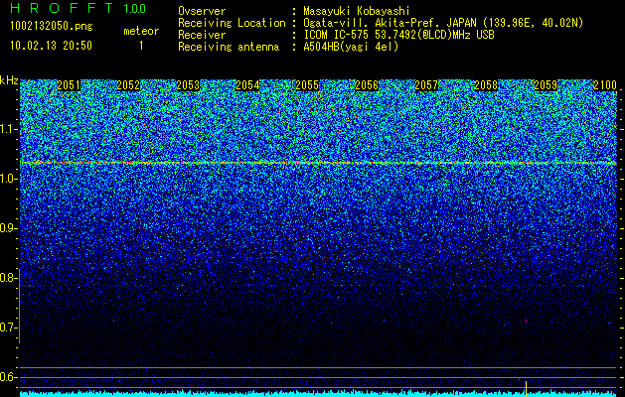The image size is (625, 397).
Task: Click the Receiving Location label
Action: point(232,23)
